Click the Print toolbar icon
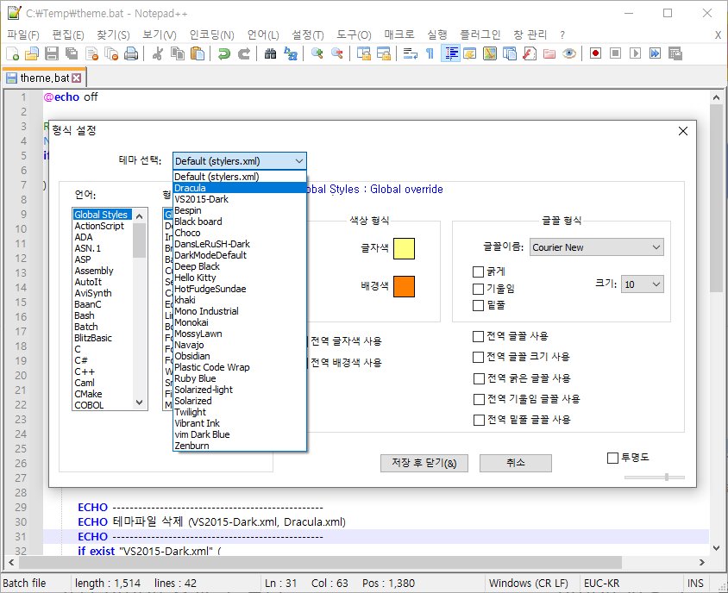This screenshot has height=593, width=728. coord(131,53)
